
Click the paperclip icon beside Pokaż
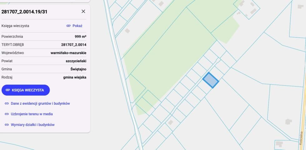(x=68, y=26)
